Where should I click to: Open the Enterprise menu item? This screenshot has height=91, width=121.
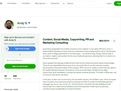55,4
